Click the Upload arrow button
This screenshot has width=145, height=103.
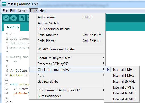coord(13,18)
